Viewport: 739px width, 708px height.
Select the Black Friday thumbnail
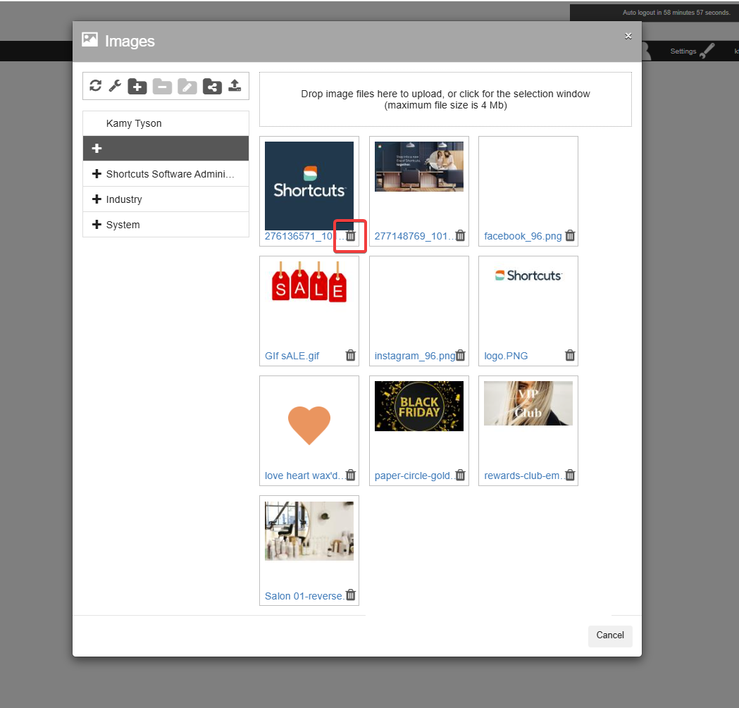click(x=419, y=406)
